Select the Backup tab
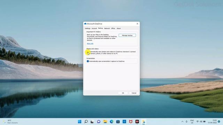Screen dimensions: 223x125 coord(100,28)
